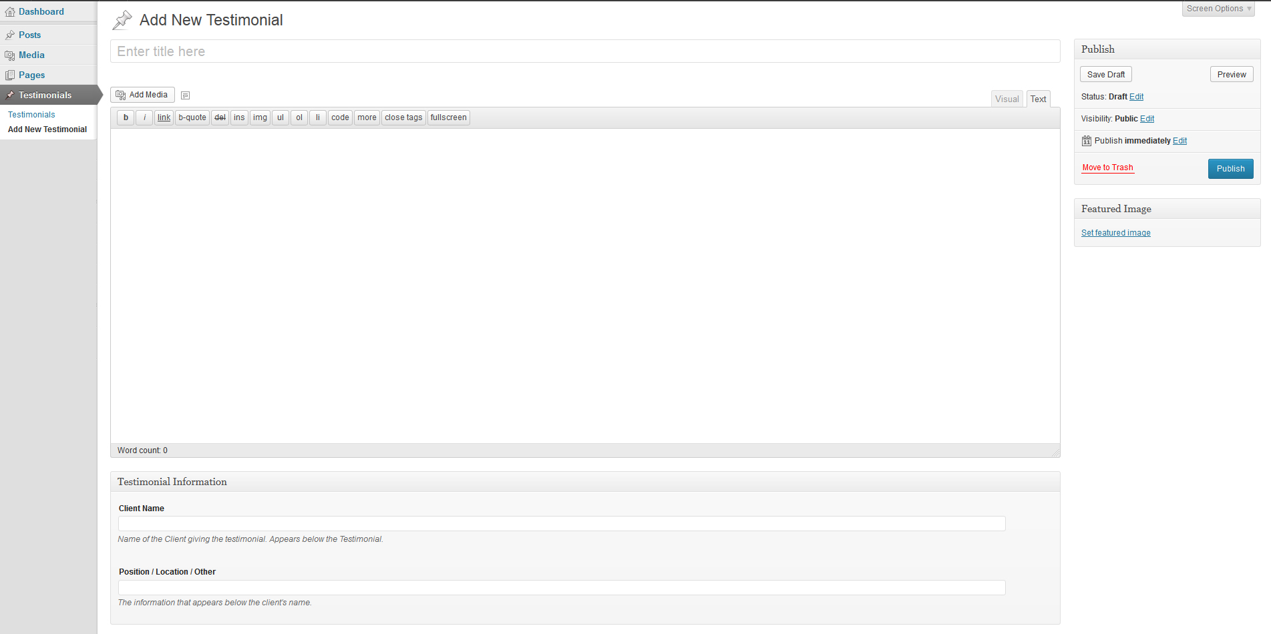1271x634 pixels.
Task: Click the Save Draft button
Action: (1105, 75)
